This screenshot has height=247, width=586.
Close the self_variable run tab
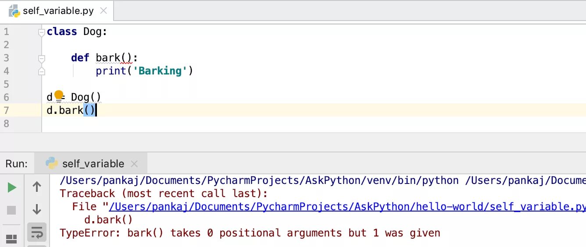[x=134, y=164]
